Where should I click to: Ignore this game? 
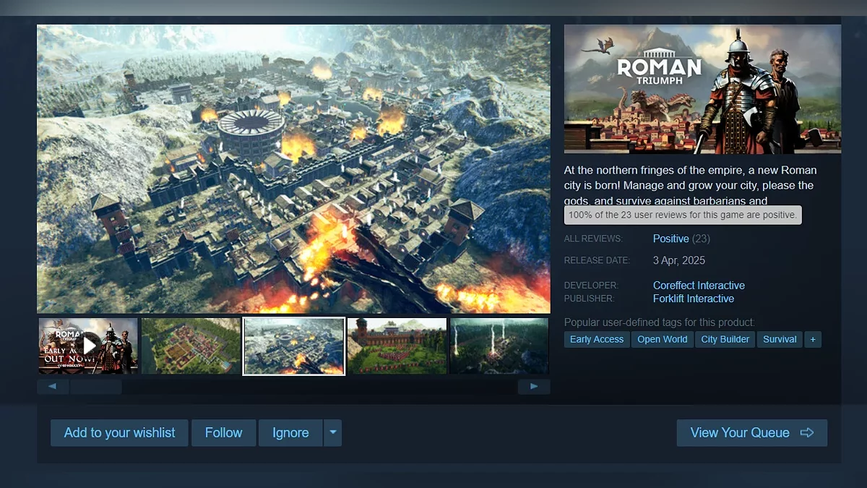click(x=290, y=432)
